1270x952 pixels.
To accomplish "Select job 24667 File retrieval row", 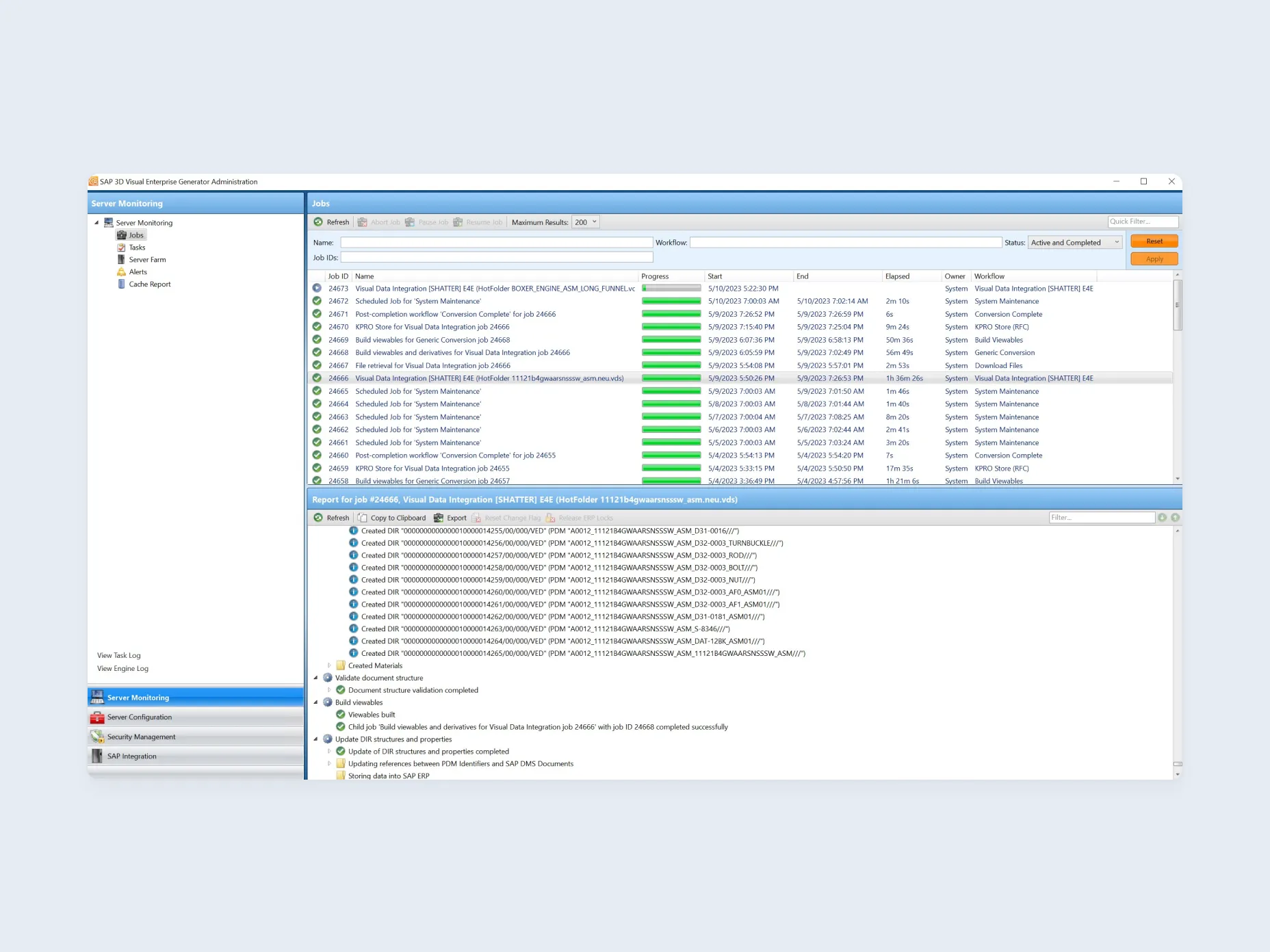I will tap(742, 366).
